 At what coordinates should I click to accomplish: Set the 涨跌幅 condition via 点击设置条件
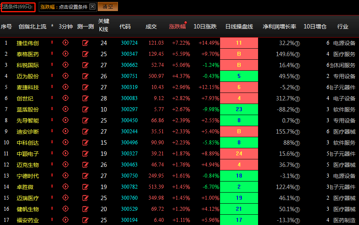coord(73,7)
